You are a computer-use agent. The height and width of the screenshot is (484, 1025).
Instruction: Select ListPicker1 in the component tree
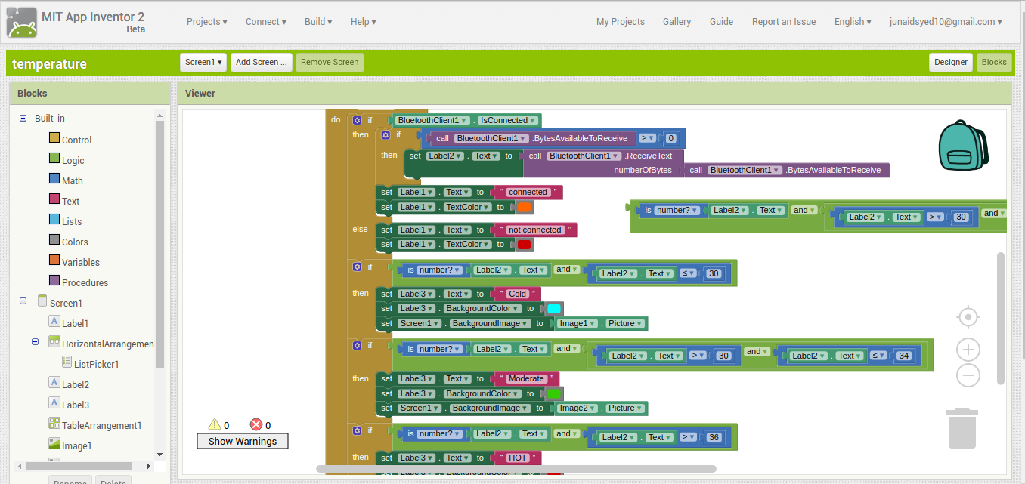tap(96, 364)
